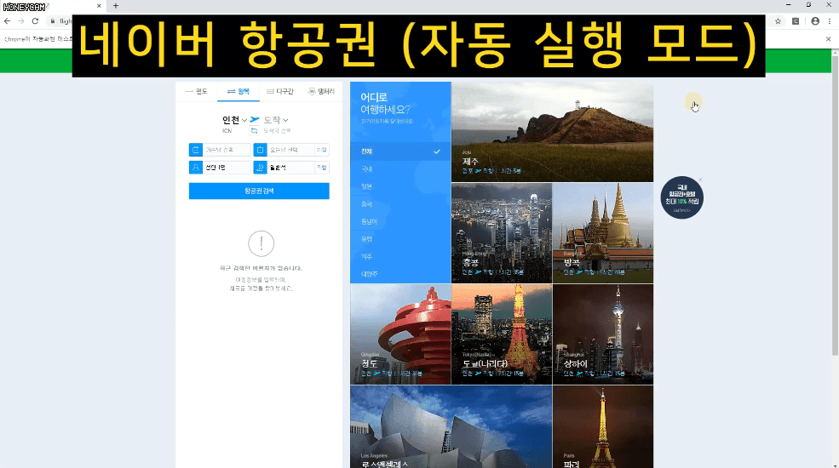Image resolution: width=839 pixels, height=468 pixels.
Task: Click the return date calendar icon
Action: [x=260, y=150]
